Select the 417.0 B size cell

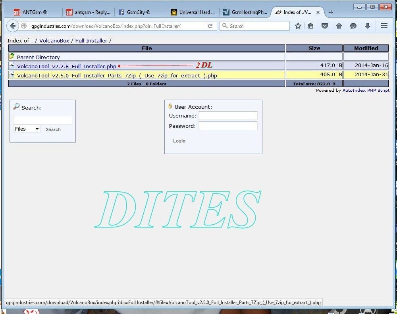coord(314,65)
